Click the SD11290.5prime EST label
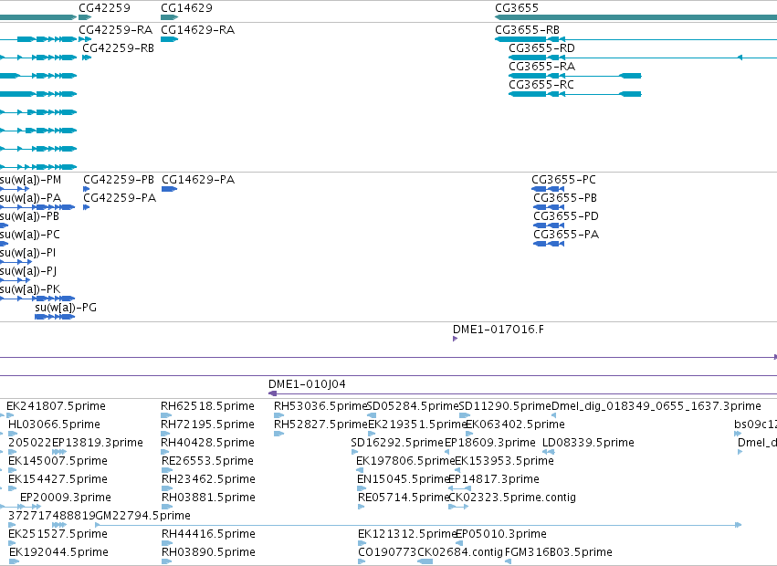 (x=505, y=406)
